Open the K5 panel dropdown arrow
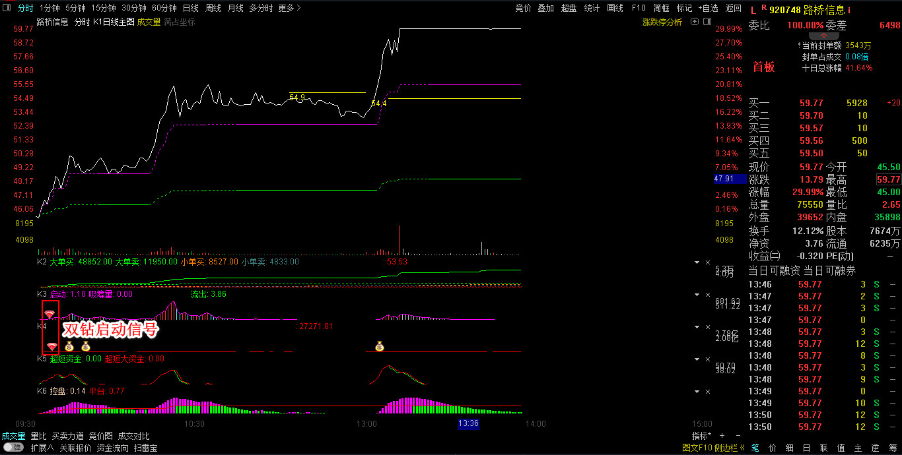 (x=697, y=359)
